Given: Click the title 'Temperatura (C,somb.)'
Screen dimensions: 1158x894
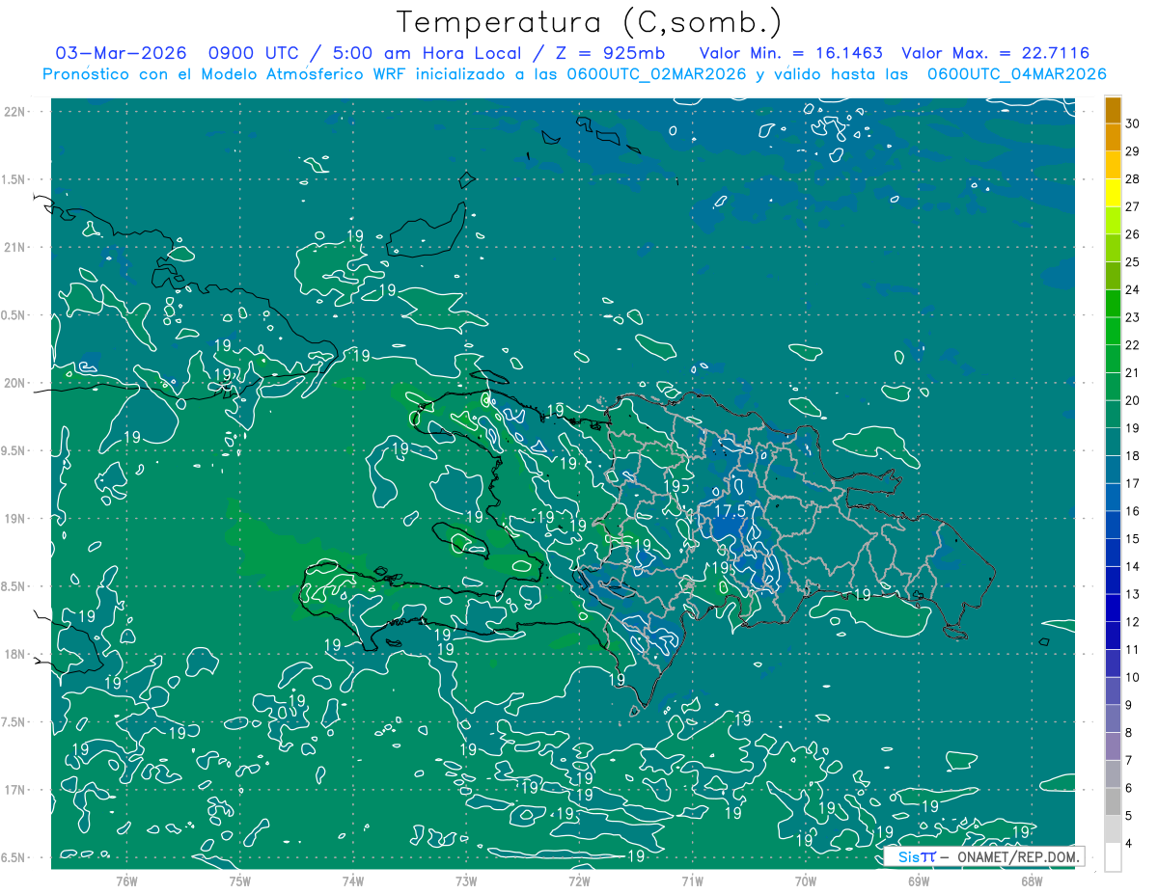Looking at the screenshot, I should tap(589, 22).
